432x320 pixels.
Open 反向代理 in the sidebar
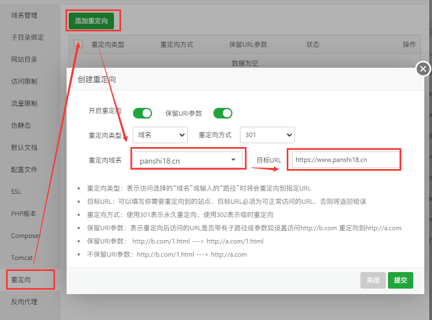click(x=24, y=302)
